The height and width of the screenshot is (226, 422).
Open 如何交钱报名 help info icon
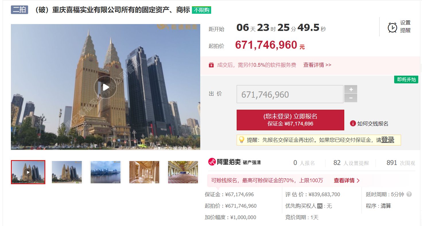(x=353, y=123)
